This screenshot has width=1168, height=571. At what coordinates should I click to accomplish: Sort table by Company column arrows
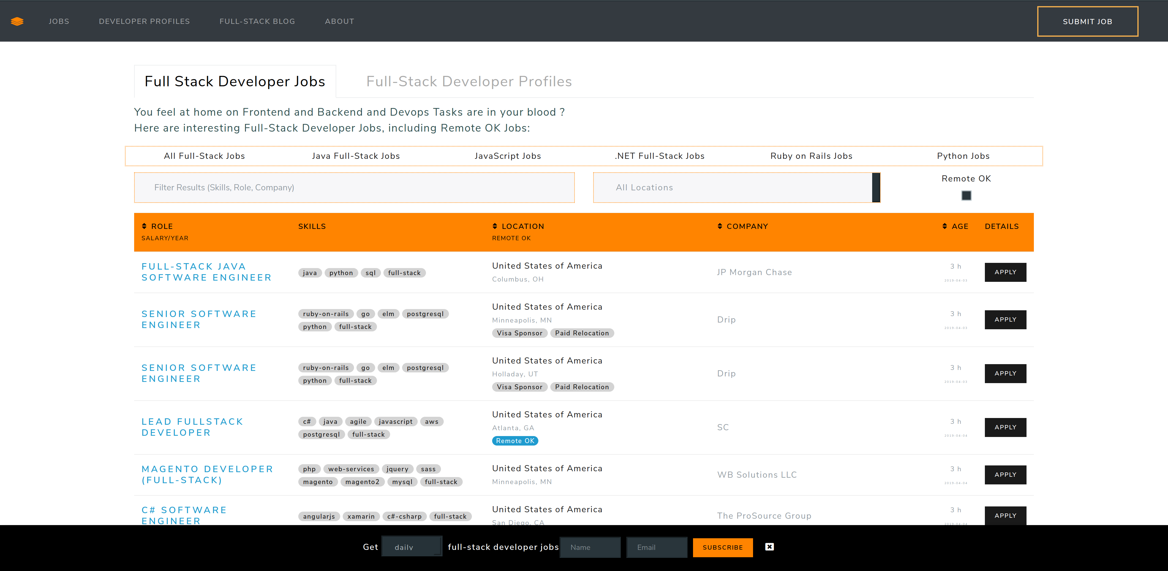tap(720, 226)
